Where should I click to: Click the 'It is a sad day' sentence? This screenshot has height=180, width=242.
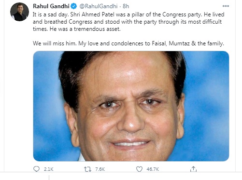[x=51, y=14]
